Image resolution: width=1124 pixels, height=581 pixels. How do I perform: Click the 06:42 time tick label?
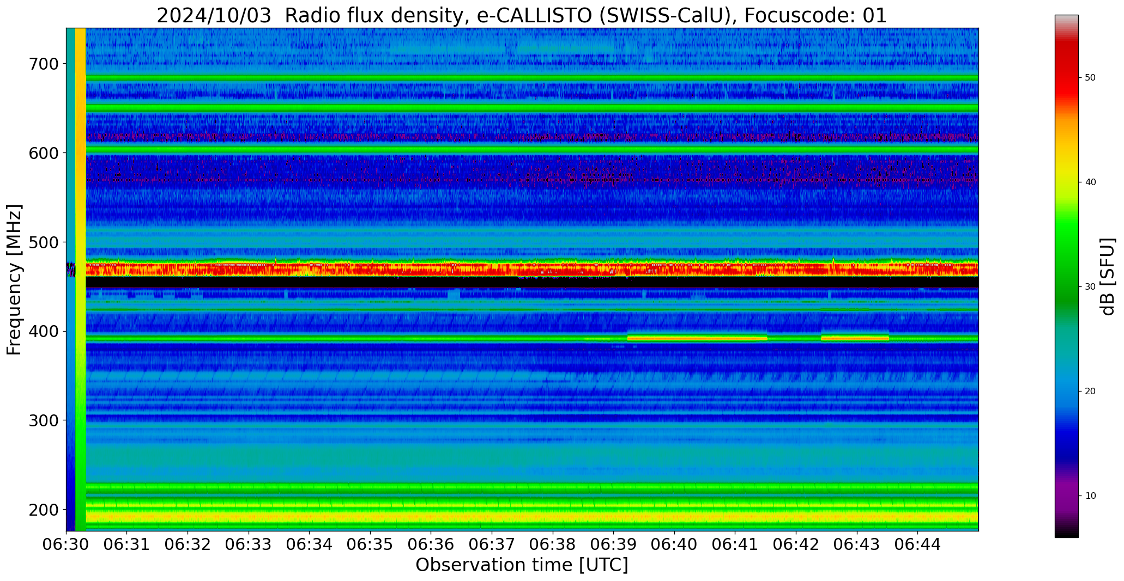click(x=796, y=544)
